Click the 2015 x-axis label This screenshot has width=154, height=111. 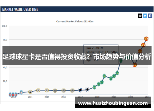pos(47,97)
